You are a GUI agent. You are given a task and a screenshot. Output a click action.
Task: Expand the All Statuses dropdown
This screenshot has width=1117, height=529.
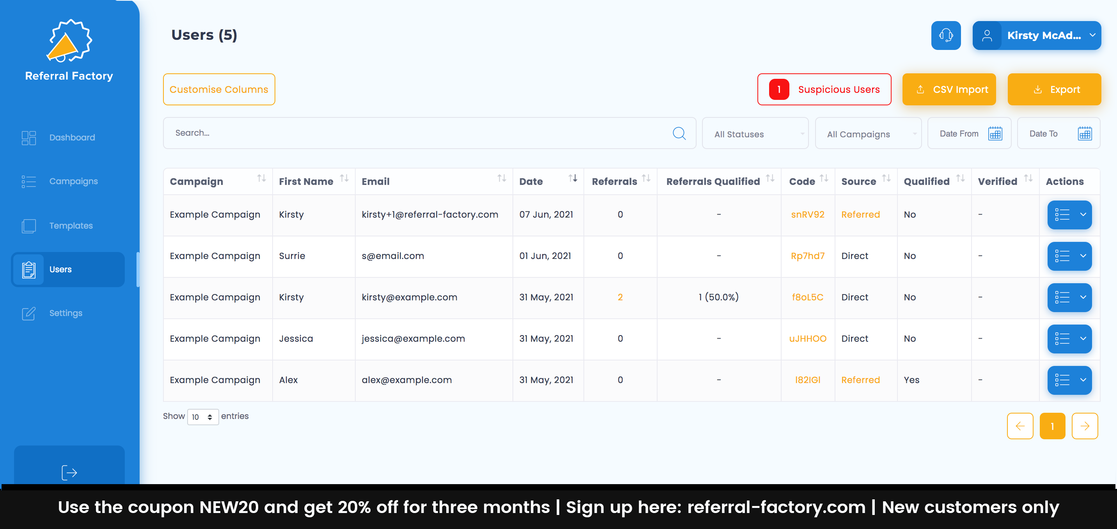pos(755,134)
